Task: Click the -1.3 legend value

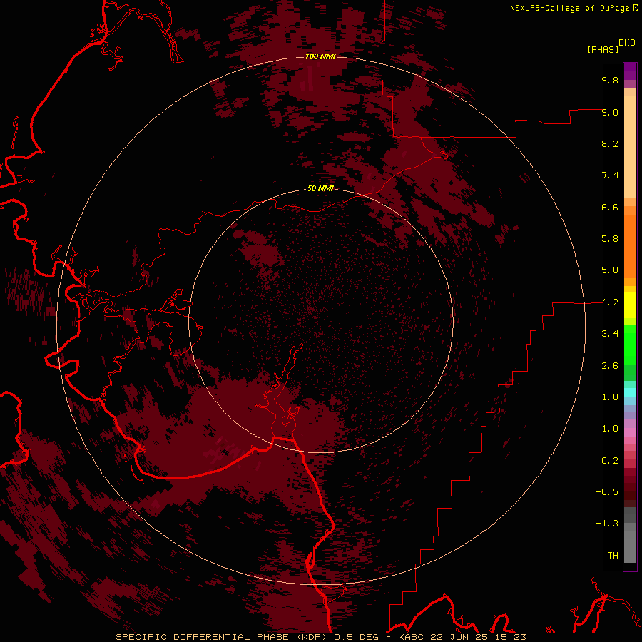Action: click(607, 524)
